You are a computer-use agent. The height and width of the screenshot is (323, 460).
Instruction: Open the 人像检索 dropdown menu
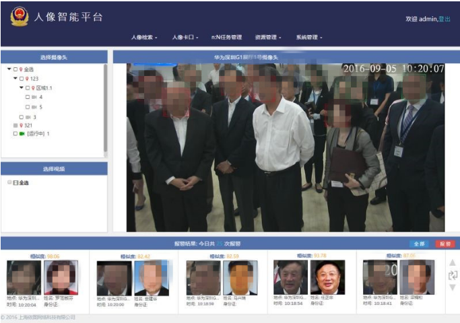coord(144,37)
